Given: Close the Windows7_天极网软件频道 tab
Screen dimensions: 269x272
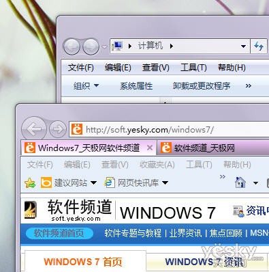Looking at the screenshot, I should click(x=150, y=148).
